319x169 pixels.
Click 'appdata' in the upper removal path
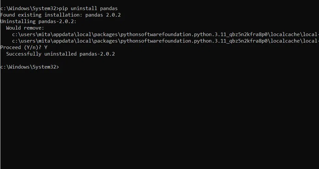tap(64, 34)
